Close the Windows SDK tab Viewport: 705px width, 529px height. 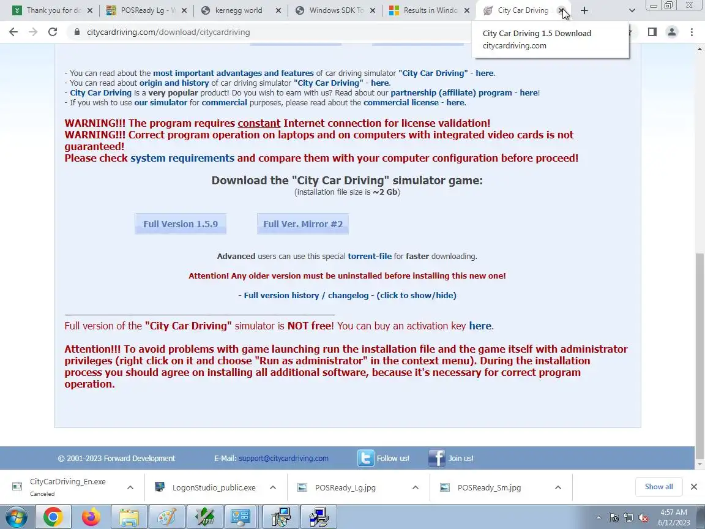tap(373, 10)
